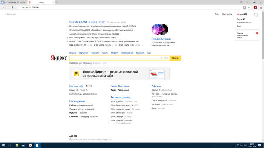The width and height of the screenshot is (264, 148).
Task: Open the Яндекс.Музыка disc image
Action: pos(160,29)
